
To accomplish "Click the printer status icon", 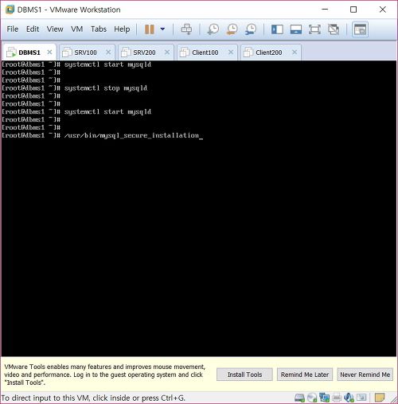I will click(x=337, y=398).
